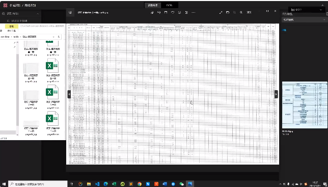Open the image info icon in viewer toolbar

pos(180,13)
